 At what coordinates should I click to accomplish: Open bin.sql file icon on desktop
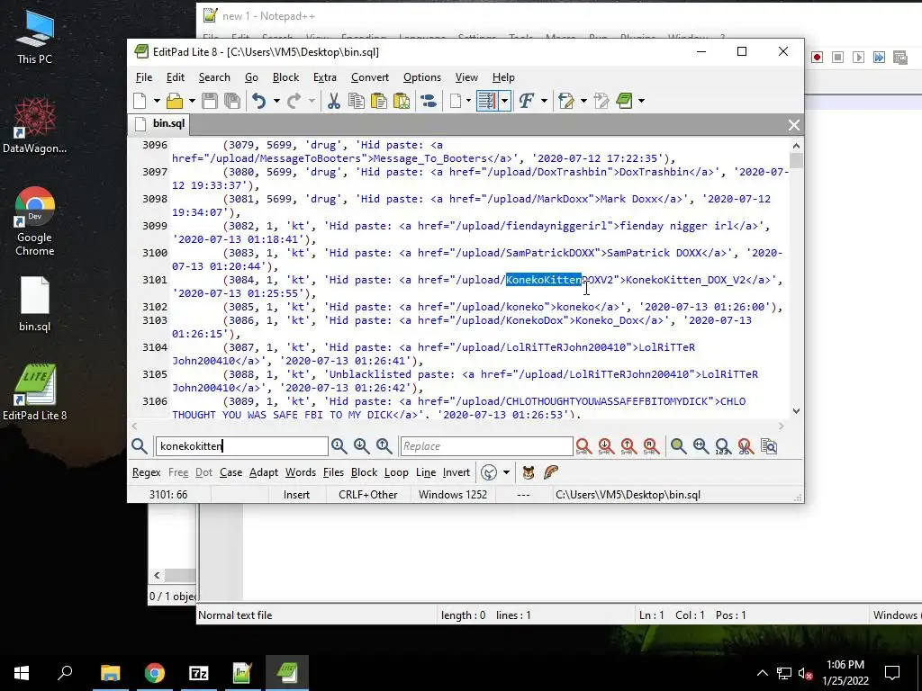coord(35,304)
